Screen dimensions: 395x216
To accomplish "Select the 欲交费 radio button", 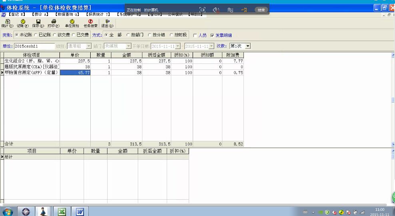I will click(54, 35).
